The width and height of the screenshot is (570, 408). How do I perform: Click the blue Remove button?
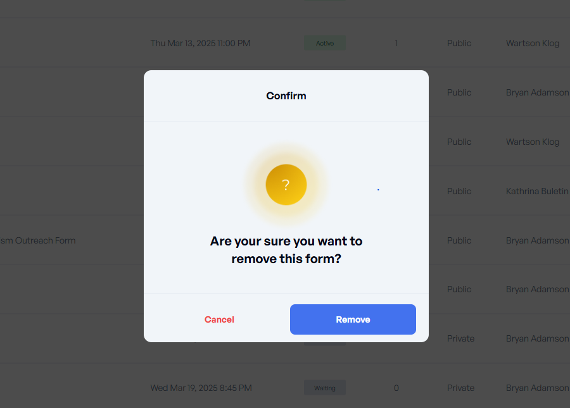point(353,319)
